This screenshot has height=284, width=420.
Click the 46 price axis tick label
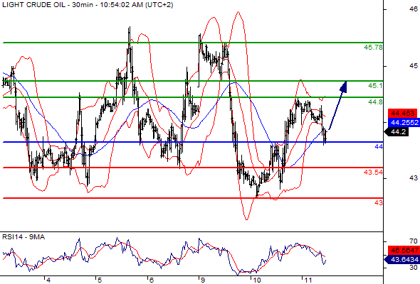coord(414,9)
